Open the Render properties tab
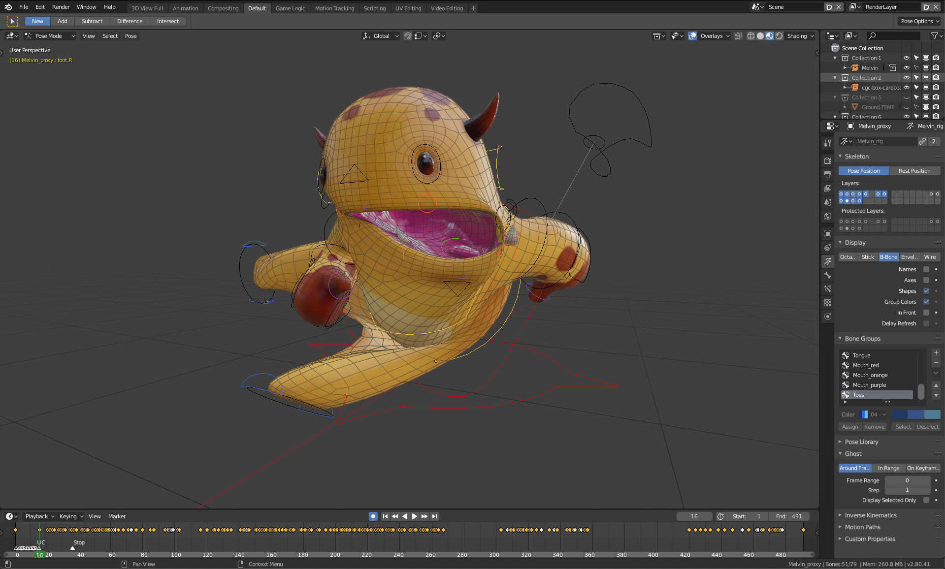This screenshot has width=945, height=569. click(x=827, y=161)
